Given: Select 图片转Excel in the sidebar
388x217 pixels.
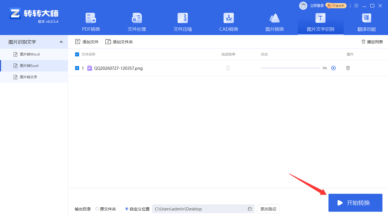Looking at the screenshot, I should 34,66.
